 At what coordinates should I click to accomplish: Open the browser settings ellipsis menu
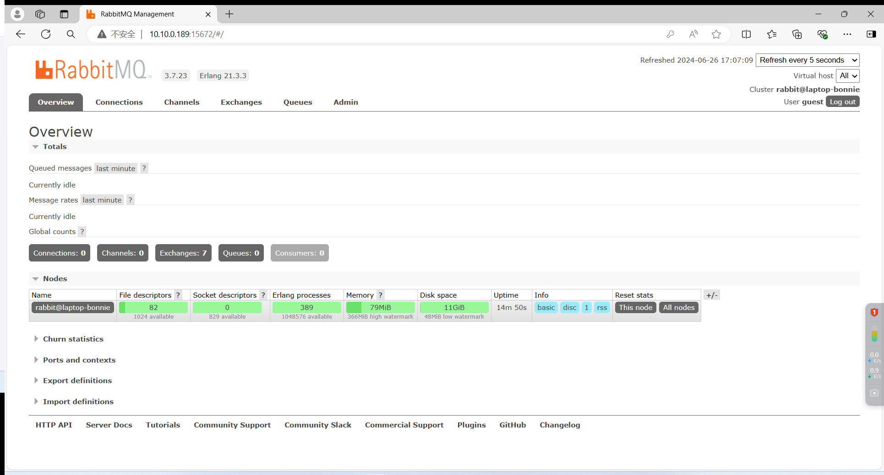847,34
